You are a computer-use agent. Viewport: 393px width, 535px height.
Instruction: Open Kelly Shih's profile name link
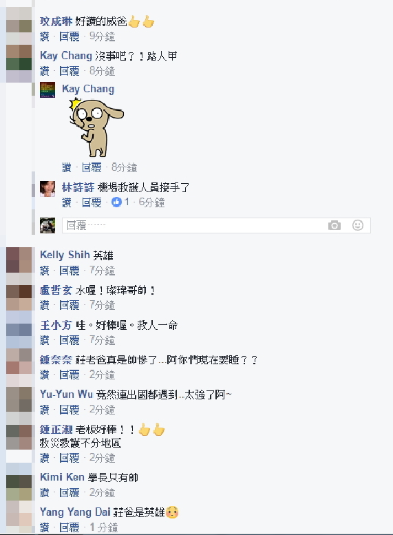pyautogui.click(x=65, y=255)
